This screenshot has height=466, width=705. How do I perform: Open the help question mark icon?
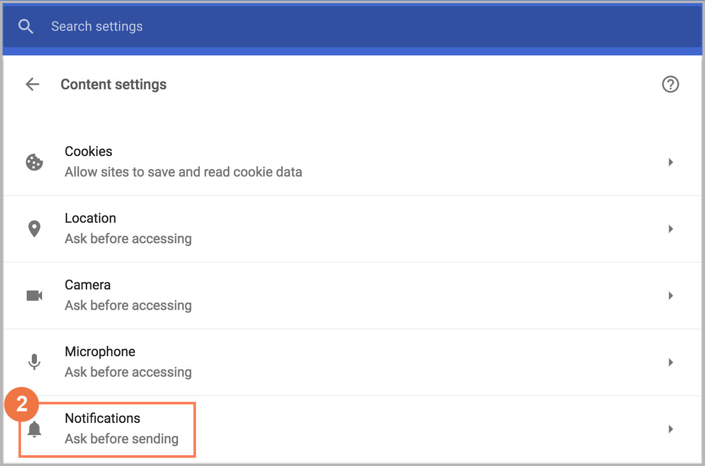point(670,84)
